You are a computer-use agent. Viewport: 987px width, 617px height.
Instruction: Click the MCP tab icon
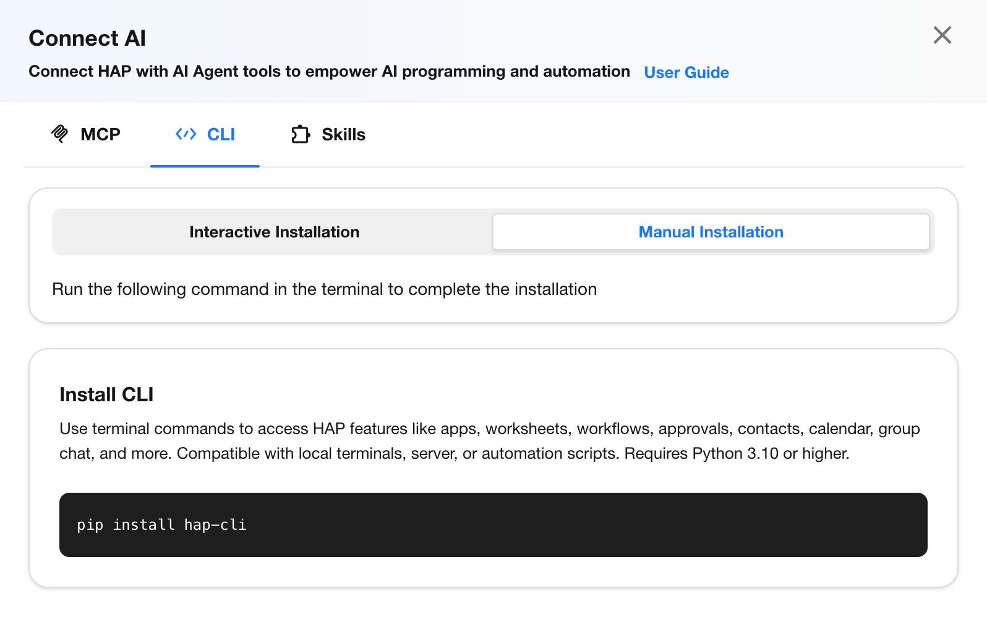coord(60,134)
